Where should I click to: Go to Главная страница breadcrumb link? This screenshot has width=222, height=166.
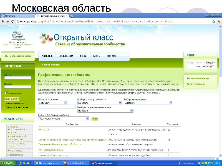click(x=51, y=65)
